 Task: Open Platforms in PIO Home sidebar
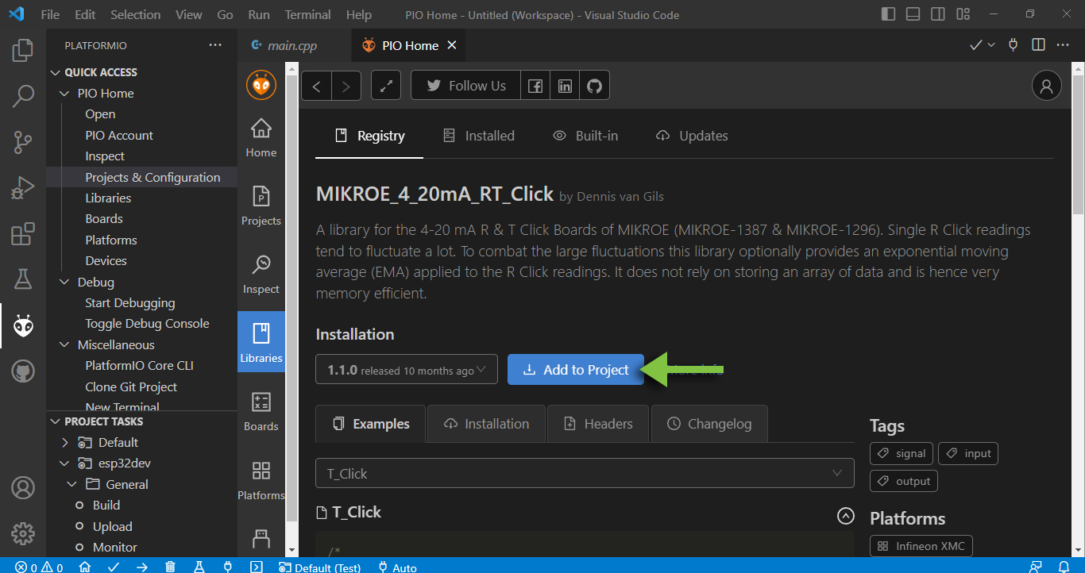click(x=261, y=480)
